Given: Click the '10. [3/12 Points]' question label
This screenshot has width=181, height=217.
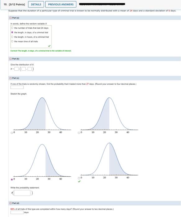Looking at the screenshot, I should pyautogui.click(x=14, y=4).
